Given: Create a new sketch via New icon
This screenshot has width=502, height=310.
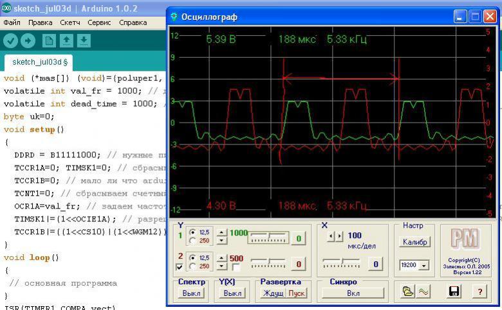Looking at the screenshot, I should 49,41.
